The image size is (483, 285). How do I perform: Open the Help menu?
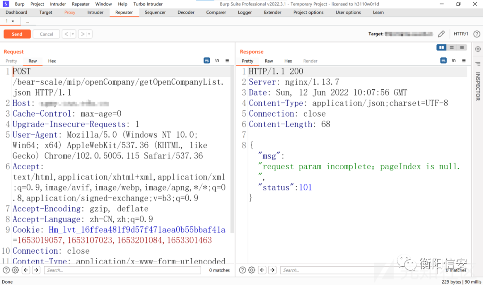tap(122, 4)
